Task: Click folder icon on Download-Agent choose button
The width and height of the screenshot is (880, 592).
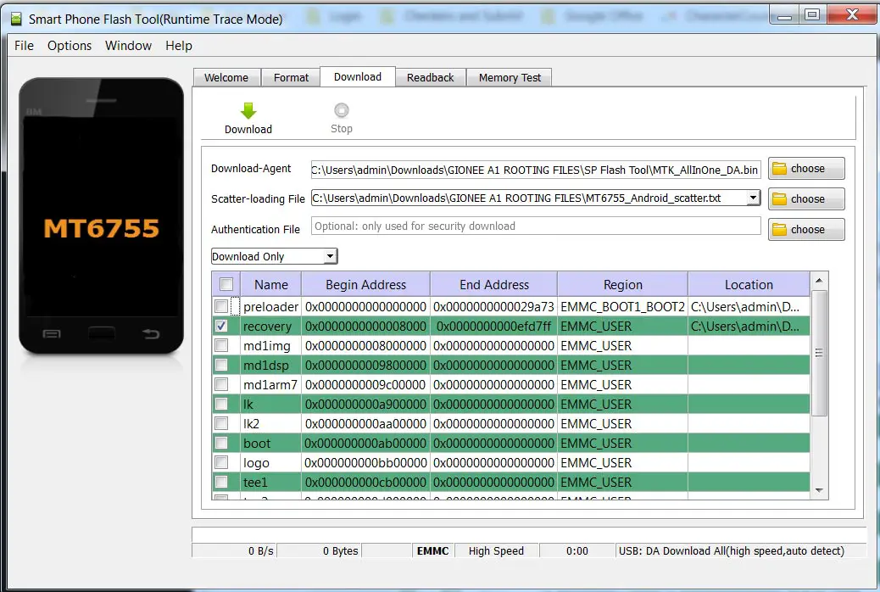Action: tap(780, 169)
